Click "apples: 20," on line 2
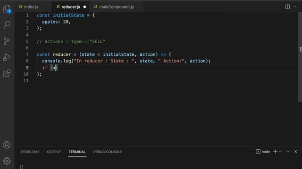Image resolution: width=302 pixels, height=169 pixels. point(57,22)
